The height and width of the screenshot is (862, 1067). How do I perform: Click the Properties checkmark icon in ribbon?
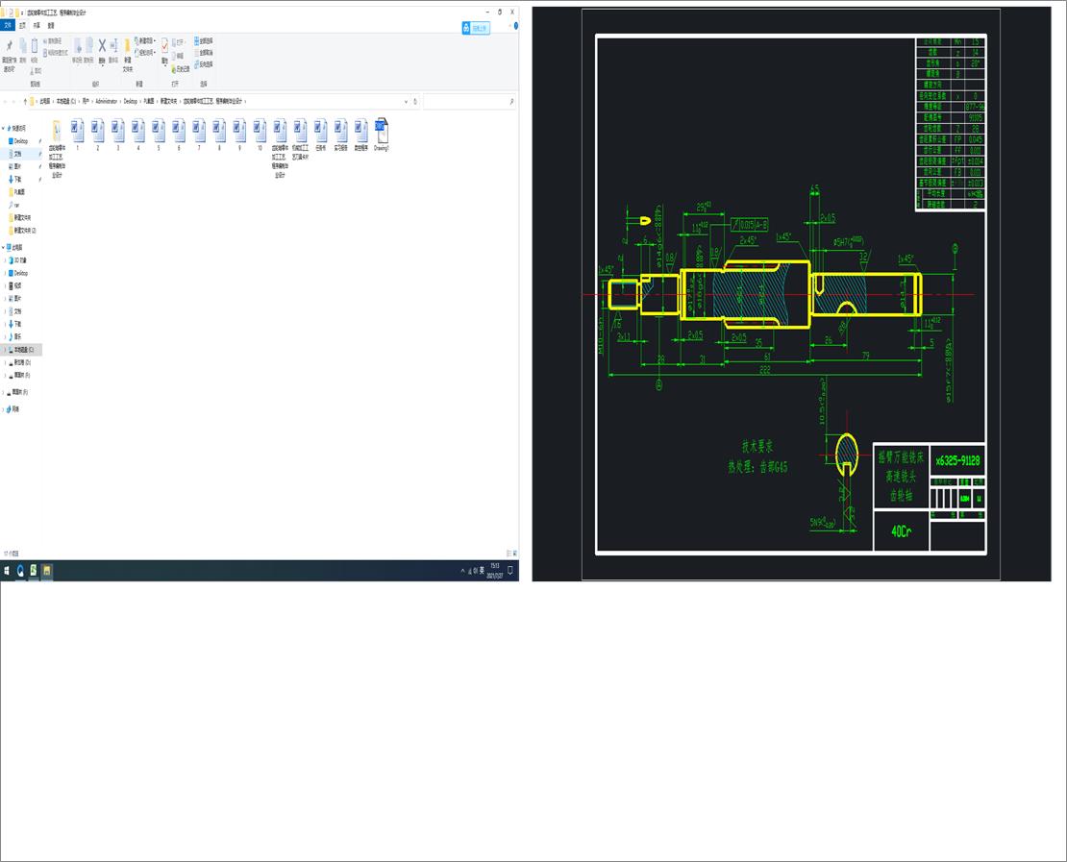pyautogui.click(x=164, y=45)
